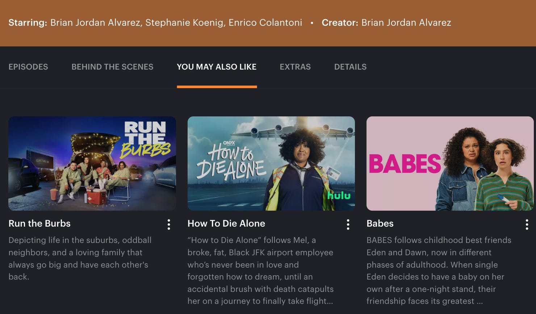
Task: Open more options for How To Die Alone
Action: (x=348, y=224)
